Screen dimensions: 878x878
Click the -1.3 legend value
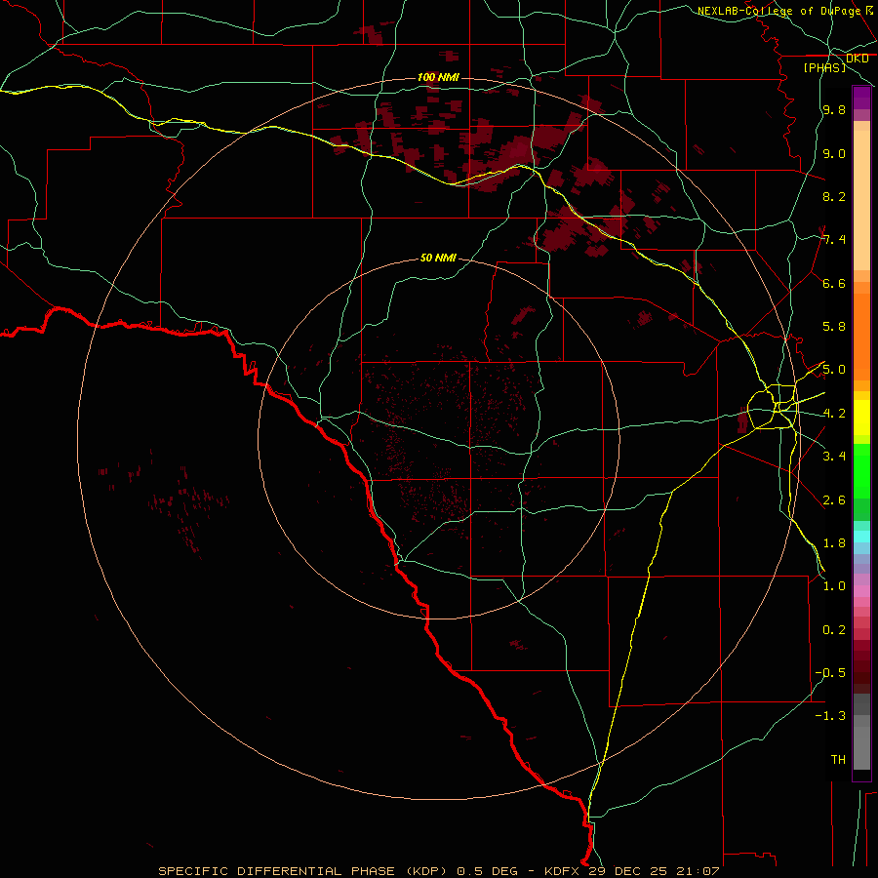click(830, 716)
